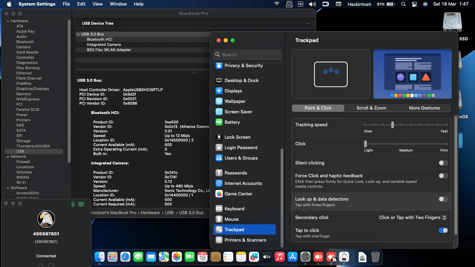Open the Apple menu

coord(9,4)
